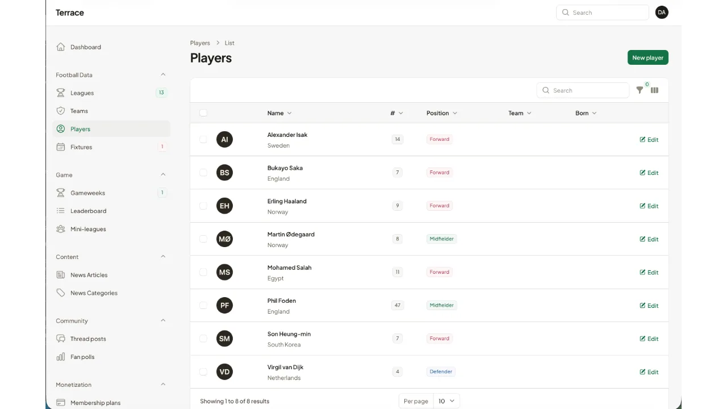Click the Players breadcrumb link
The width and height of the screenshot is (727, 409).
tap(200, 43)
